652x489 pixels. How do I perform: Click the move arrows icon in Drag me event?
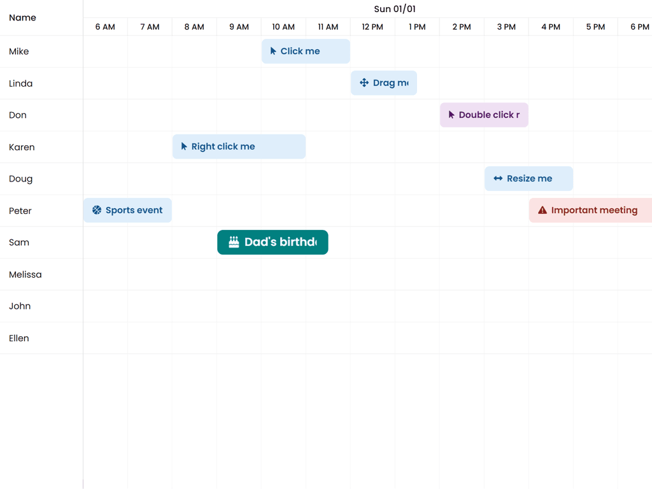pyautogui.click(x=364, y=83)
